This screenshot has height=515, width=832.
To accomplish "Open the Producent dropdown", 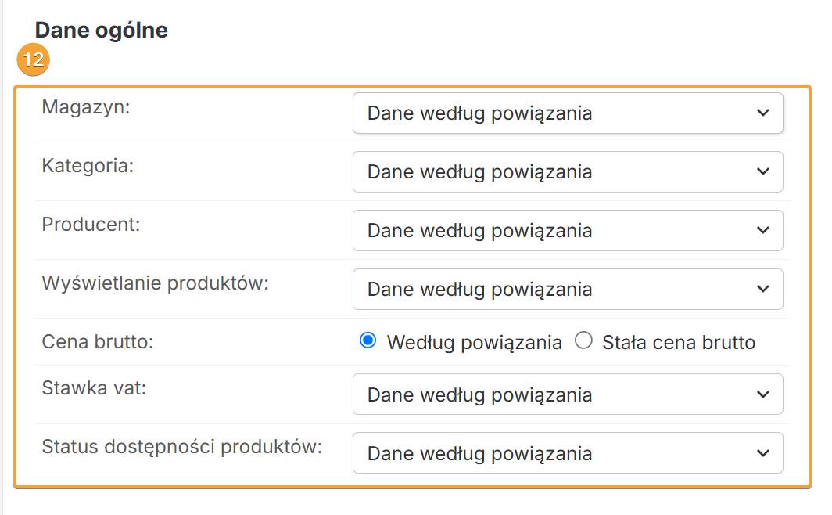I will click(567, 231).
